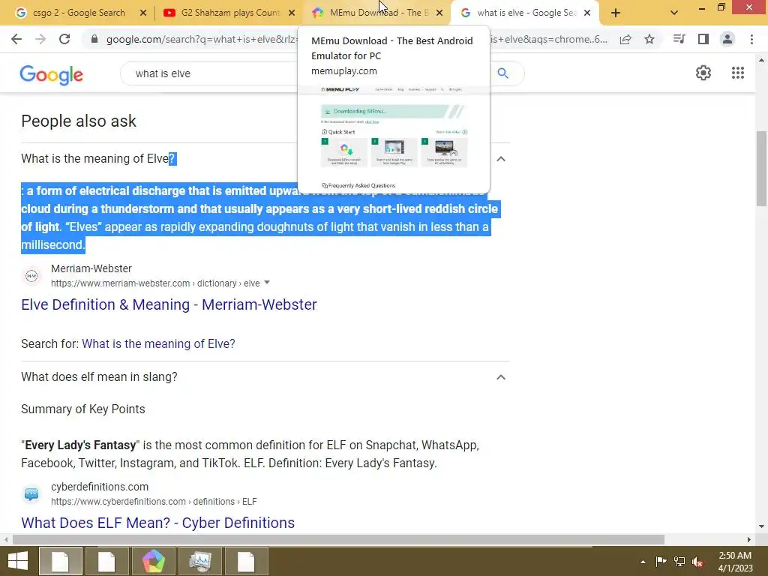Open a new browser tab
The image size is (768, 576).
(616, 13)
